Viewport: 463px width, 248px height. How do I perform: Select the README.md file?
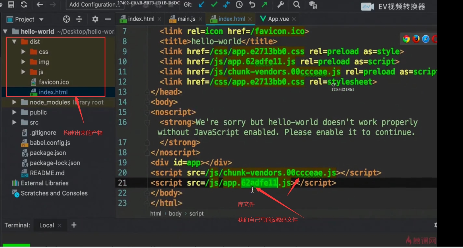47,173
